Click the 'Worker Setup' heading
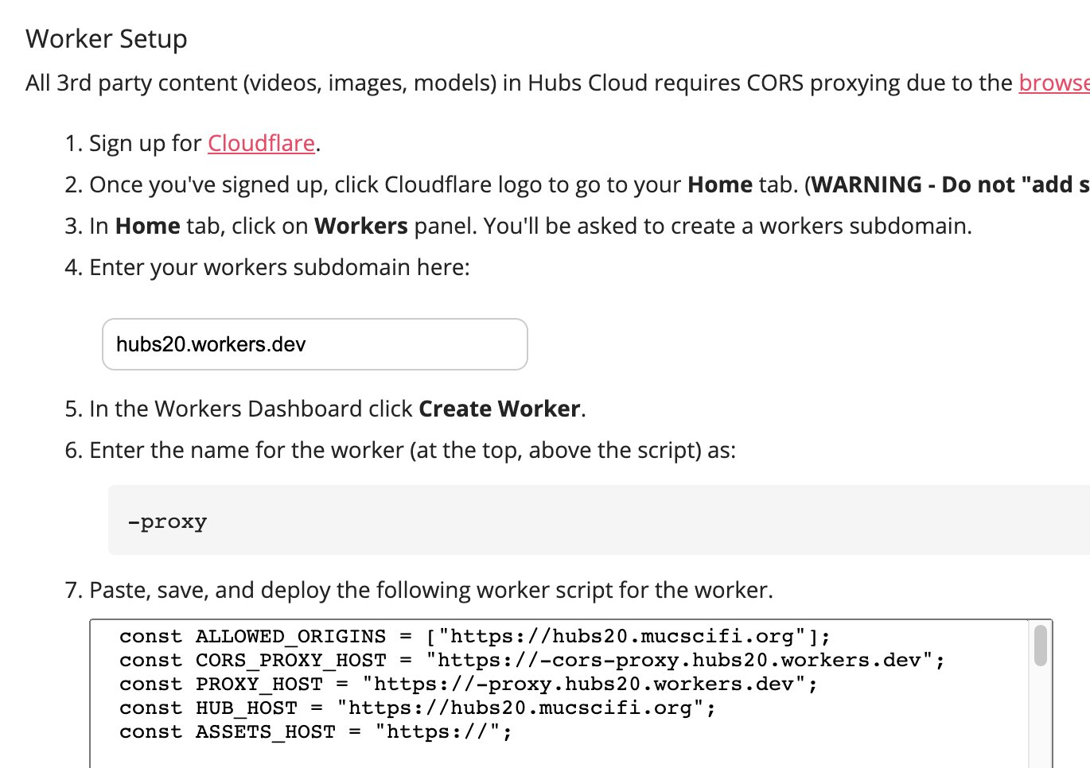Image resolution: width=1090 pixels, height=768 pixels. (x=107, y=38)
